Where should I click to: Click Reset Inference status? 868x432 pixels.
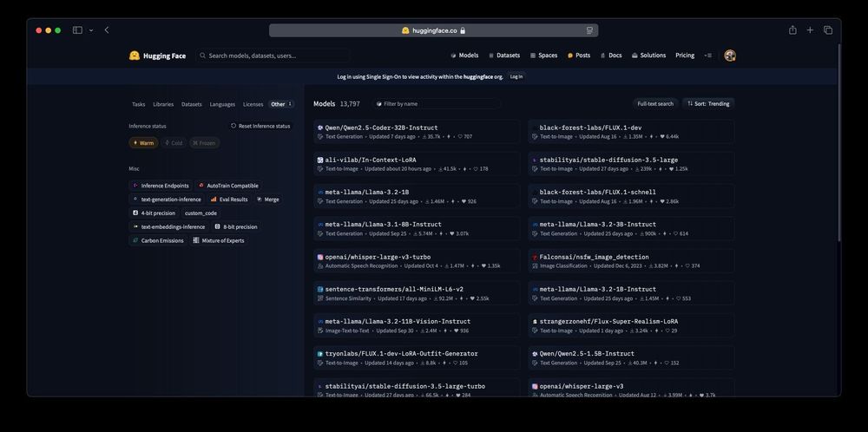coord(260,126)
